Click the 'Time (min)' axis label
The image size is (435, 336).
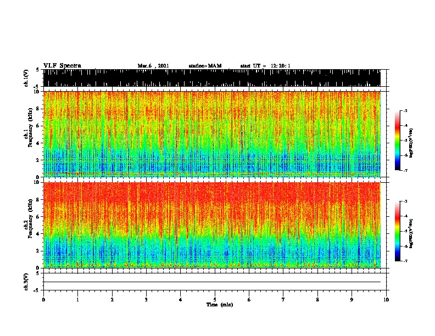[x=220, y=305]
